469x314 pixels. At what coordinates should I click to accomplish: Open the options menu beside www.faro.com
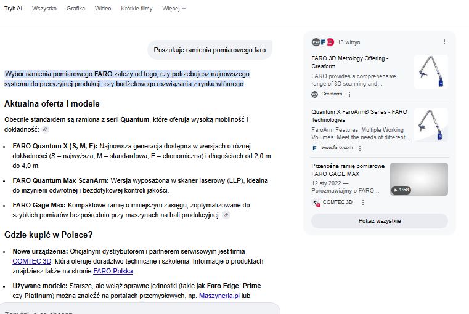pyautogui.click(x=361, y=148)
